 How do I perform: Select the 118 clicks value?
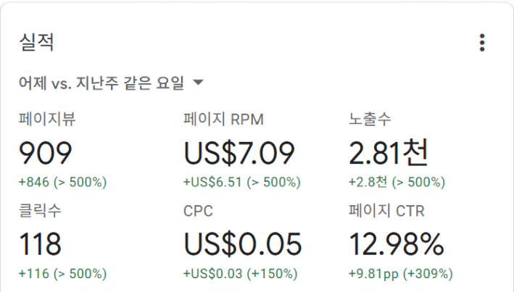click(41, 244)
